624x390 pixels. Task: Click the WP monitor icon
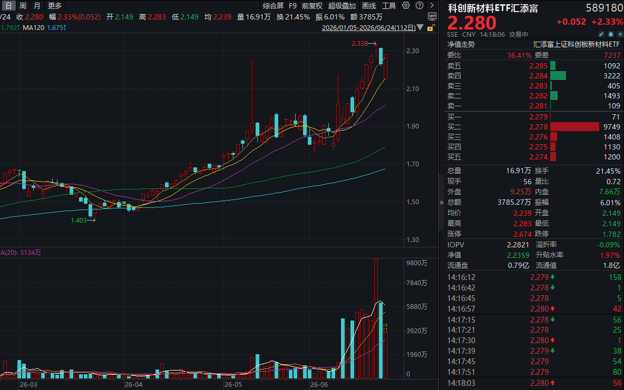coord(432,17)
